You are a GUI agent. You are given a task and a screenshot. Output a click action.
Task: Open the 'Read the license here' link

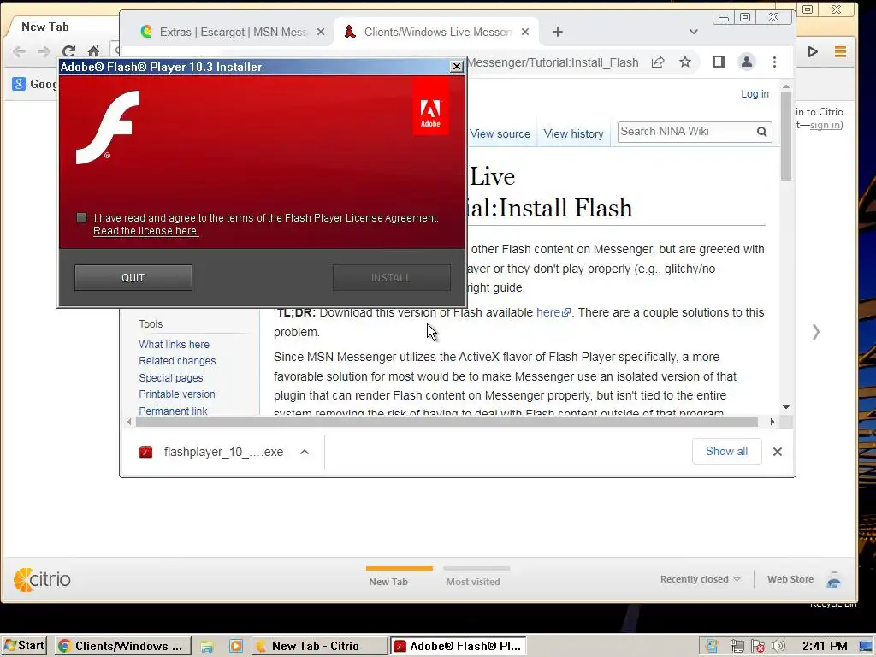(x=145, y=231)
